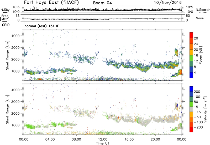Click the '3000' tick of the velocity panel
Image resolution: width=210 pixels, height=145 pixels.
[x=15, y=102]
